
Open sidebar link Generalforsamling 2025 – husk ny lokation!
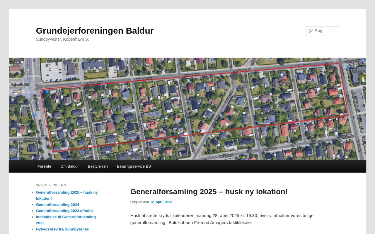[x=67, y=195]
